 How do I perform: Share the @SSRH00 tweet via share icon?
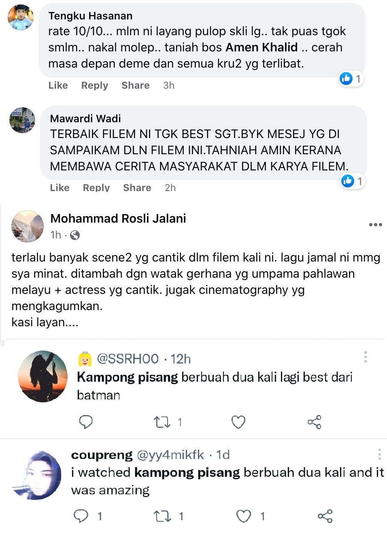point(315,422)
